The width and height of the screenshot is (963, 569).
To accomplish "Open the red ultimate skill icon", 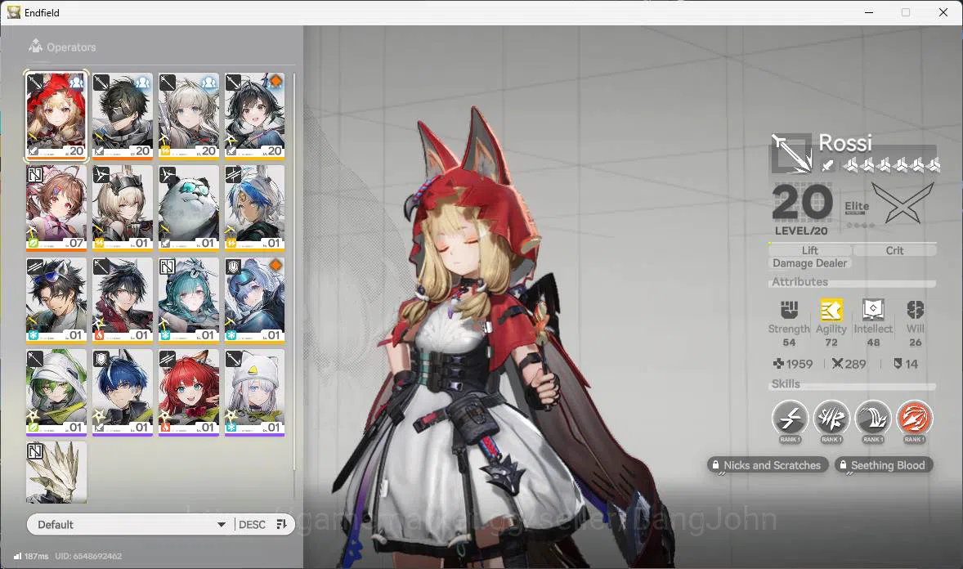I will (915, 419).
